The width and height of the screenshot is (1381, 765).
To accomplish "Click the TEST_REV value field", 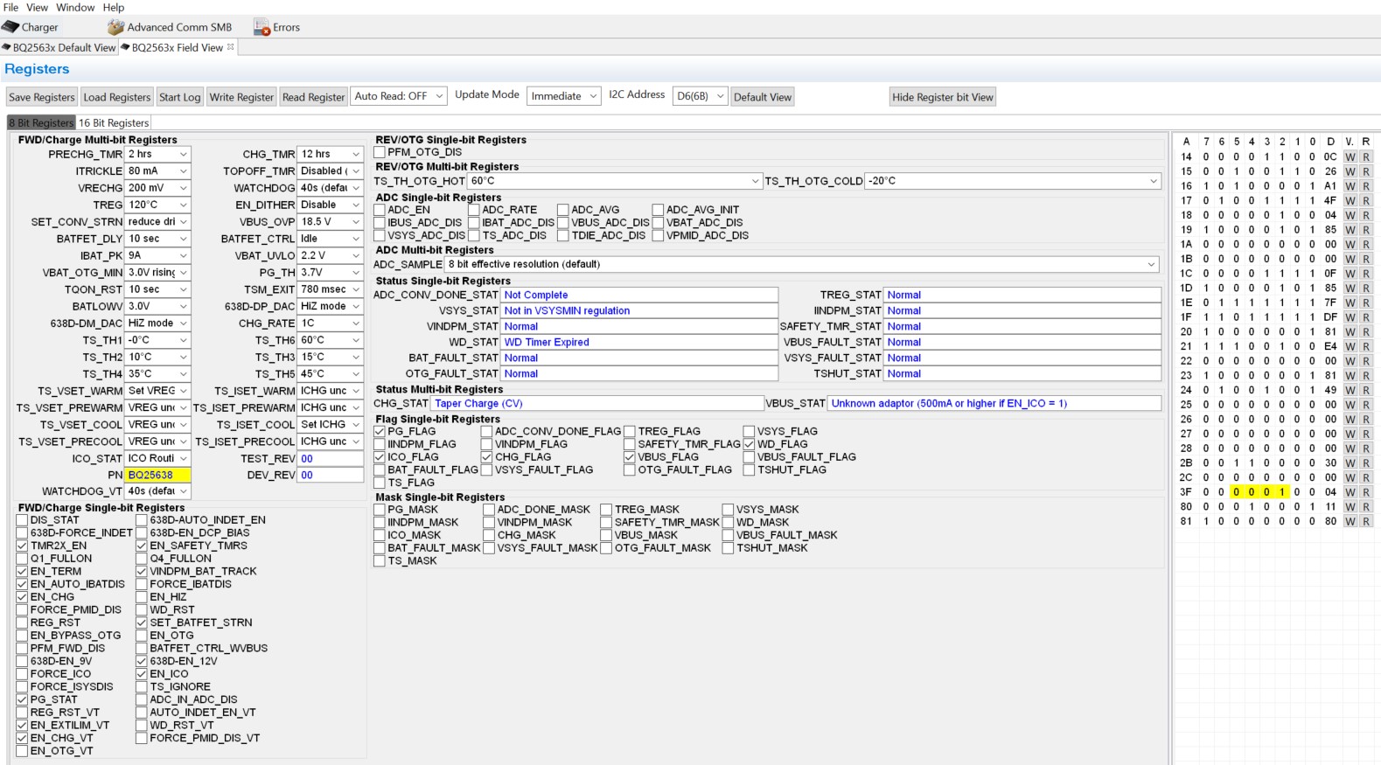I will coord(331,458).
